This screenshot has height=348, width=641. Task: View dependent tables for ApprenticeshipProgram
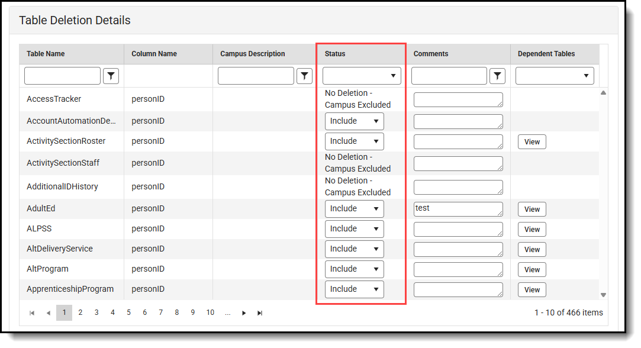[531, 289]
